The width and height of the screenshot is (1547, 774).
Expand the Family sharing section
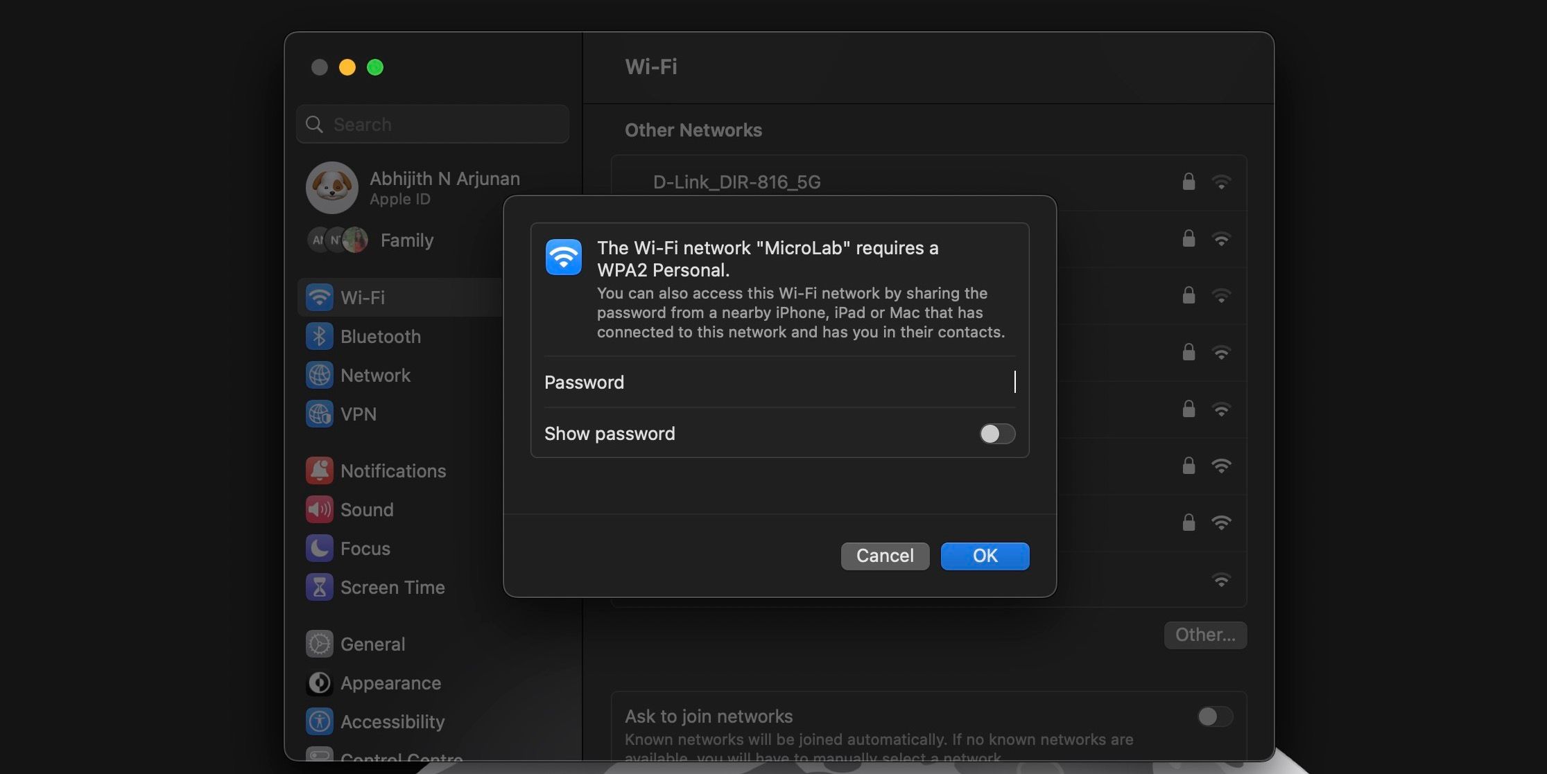(406, 240)
